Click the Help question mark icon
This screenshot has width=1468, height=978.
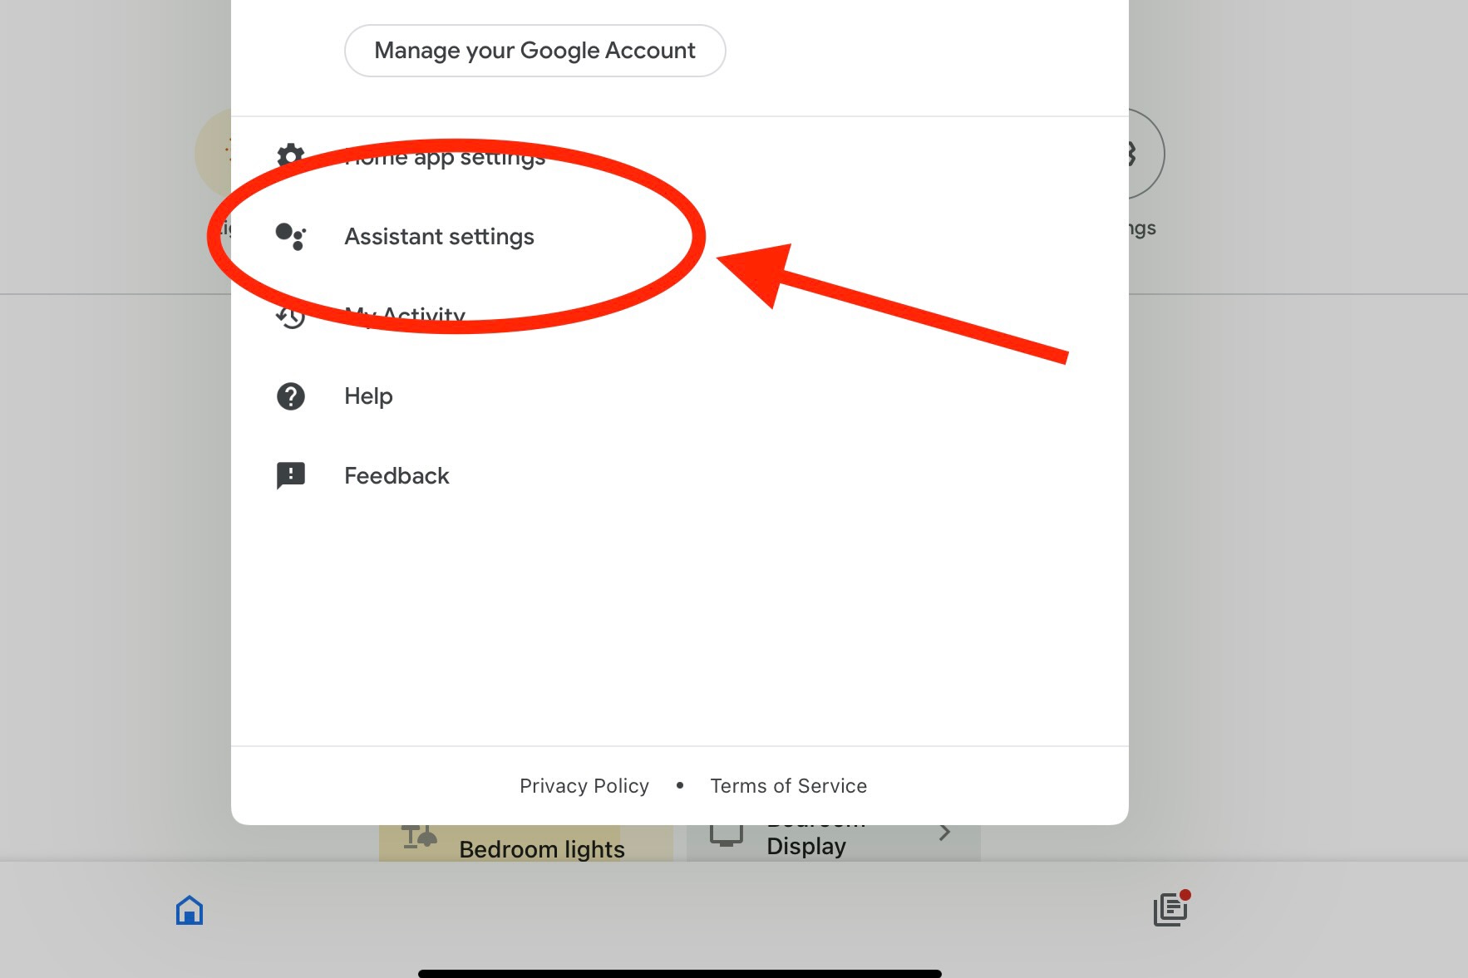click(x=290, y=396)
